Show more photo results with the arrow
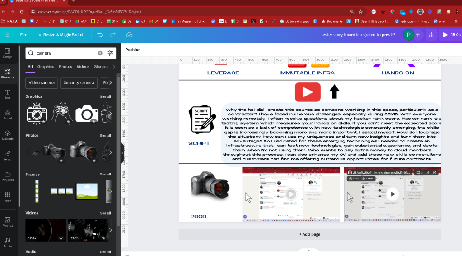The height and width of the screenshot is (256, 462). [111, 152]
